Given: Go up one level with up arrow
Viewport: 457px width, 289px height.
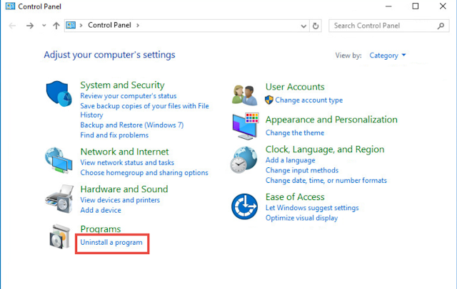Looking at the screenshot, I should point(56,26).
